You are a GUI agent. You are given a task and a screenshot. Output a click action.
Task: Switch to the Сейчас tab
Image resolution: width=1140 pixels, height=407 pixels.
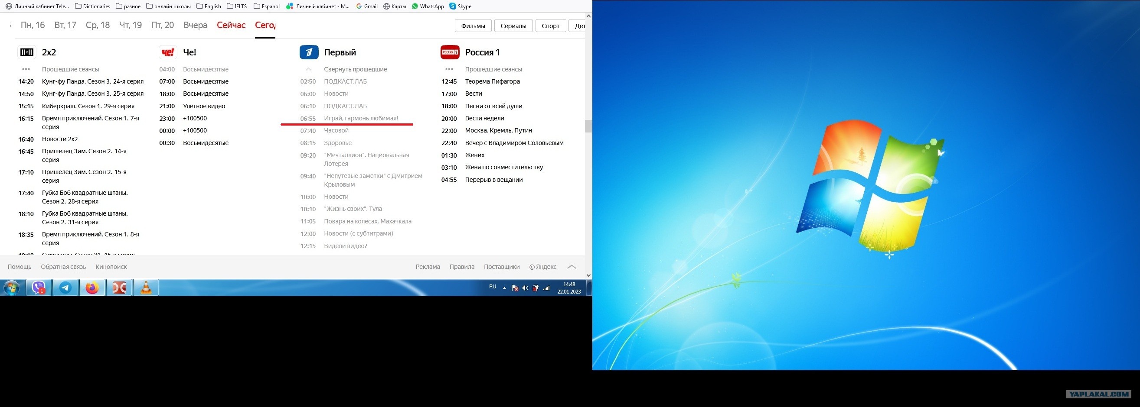231,25
